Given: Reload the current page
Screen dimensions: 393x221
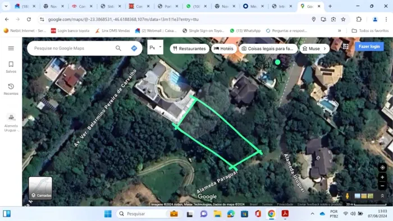Looking at the screenshot, I should tap(29, 19).
